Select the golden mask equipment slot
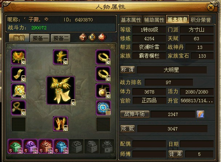221x162 pixels. coord(19,57)
